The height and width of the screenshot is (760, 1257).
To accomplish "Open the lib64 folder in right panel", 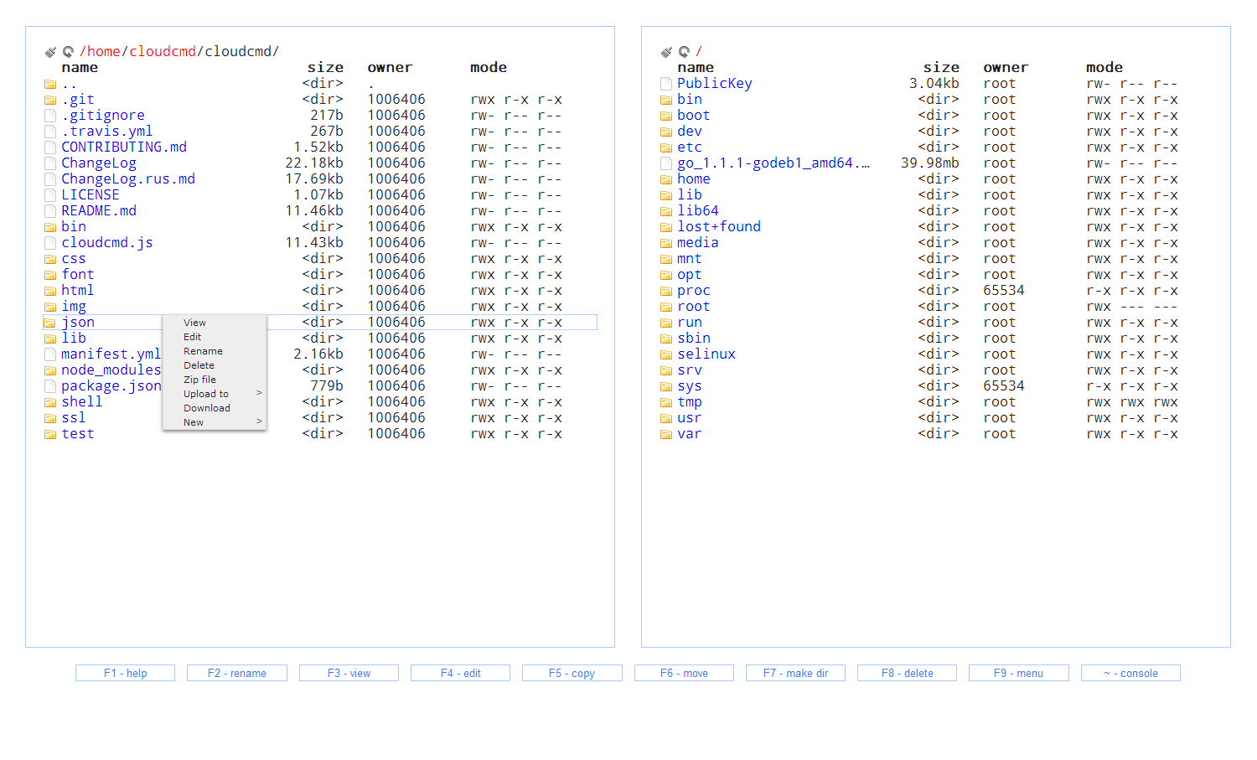I will click(x=698, y=211).
